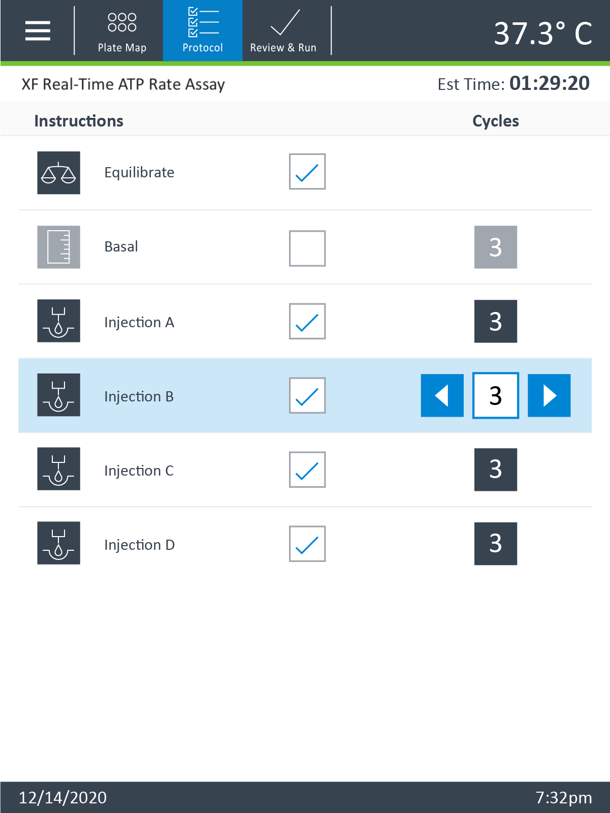
Task: Toggle the Injection A checkbox
Action: point(307,321)
